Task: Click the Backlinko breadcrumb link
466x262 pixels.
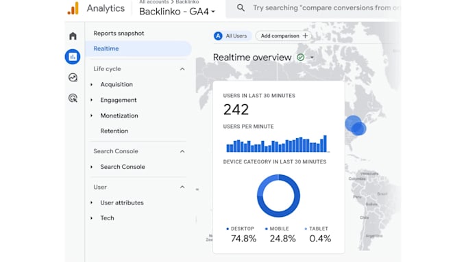Action: pos(187,2)
